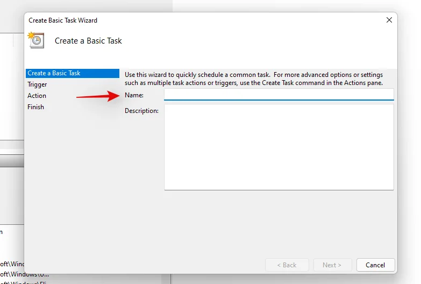
Task: Click the Create a Basic Task heading
Action: [x=88, y=41]
